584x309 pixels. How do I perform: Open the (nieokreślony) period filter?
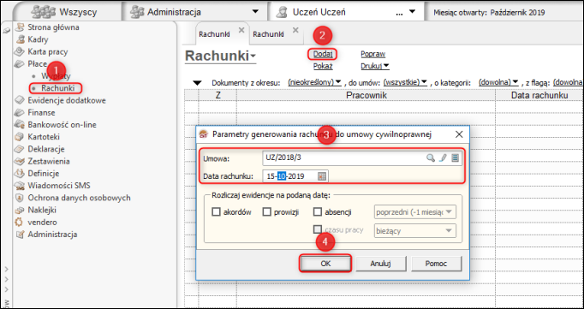click(x=315, y=82)
